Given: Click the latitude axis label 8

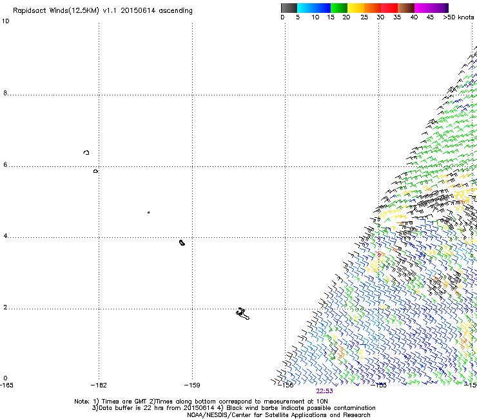Looking at the screenshot, I should (5, 93).
